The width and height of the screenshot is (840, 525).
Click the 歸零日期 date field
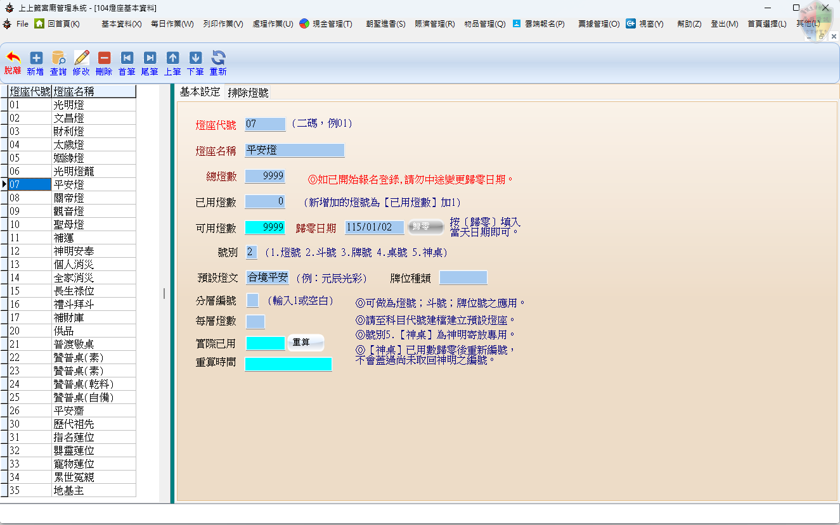tap(374, 227)
